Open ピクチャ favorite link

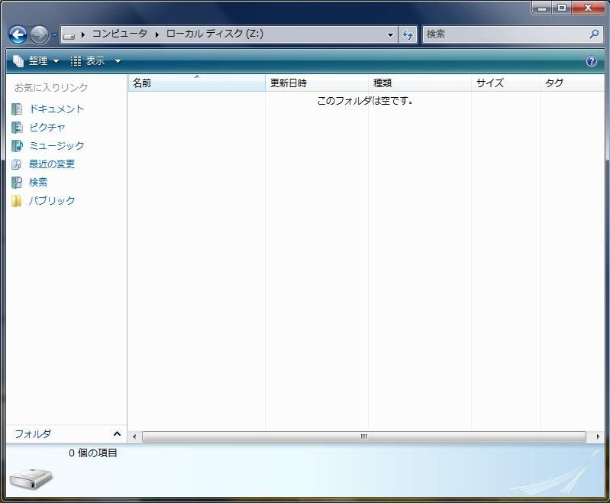(47, 128)
